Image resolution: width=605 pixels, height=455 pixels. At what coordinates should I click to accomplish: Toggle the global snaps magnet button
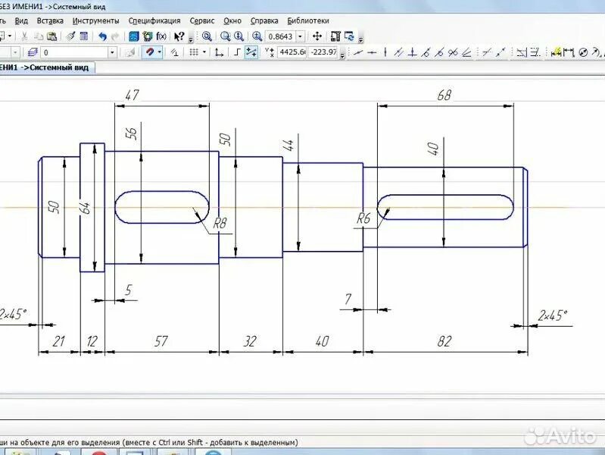[149, 52]
